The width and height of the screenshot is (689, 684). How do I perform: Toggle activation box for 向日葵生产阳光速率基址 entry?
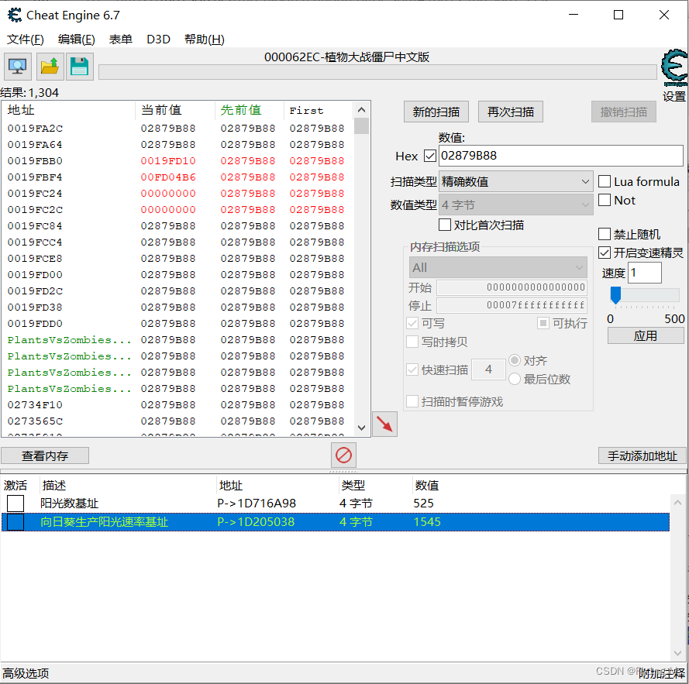point(16,522)
